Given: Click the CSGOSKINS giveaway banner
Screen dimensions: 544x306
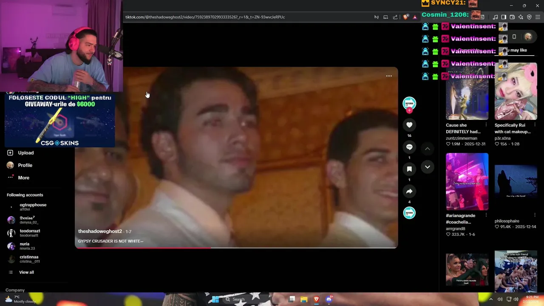Looking at the screenshot, I should click(60, 120).
